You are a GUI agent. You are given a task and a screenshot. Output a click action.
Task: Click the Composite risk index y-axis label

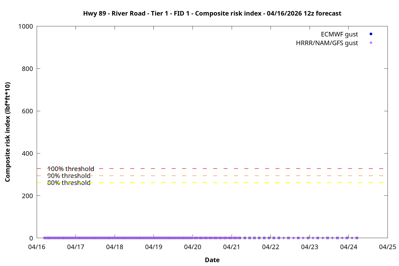[7, 132]
